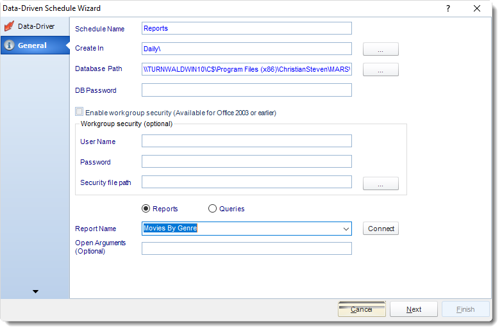
Task: Browse for the Database Path
Action: click(x=381, y=70)
